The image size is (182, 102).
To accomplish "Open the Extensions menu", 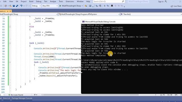I will [x=70, y=1].
